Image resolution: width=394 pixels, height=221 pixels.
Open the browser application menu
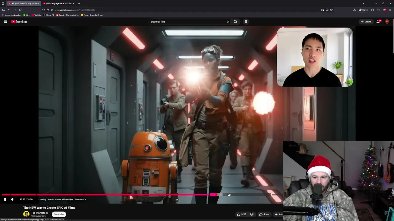[390, 10]
